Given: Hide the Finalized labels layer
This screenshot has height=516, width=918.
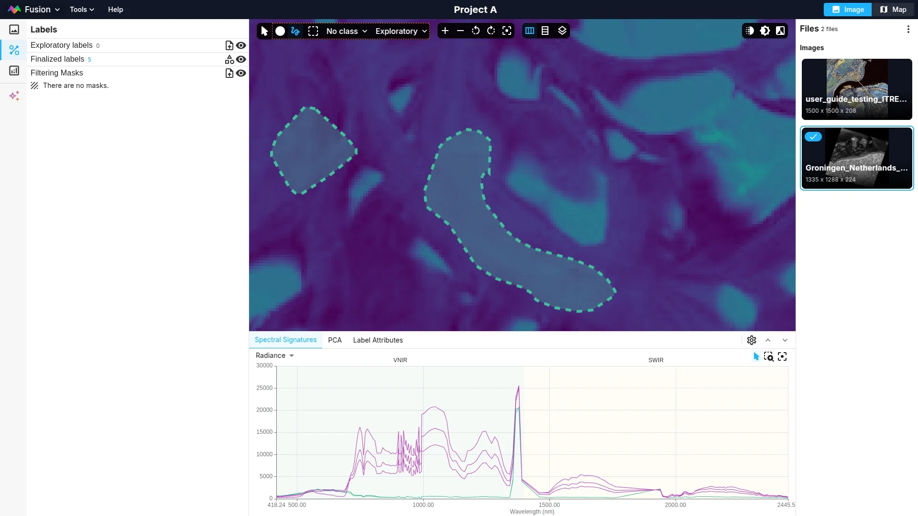Looking at the screenshot, I should tap(241, 59).
